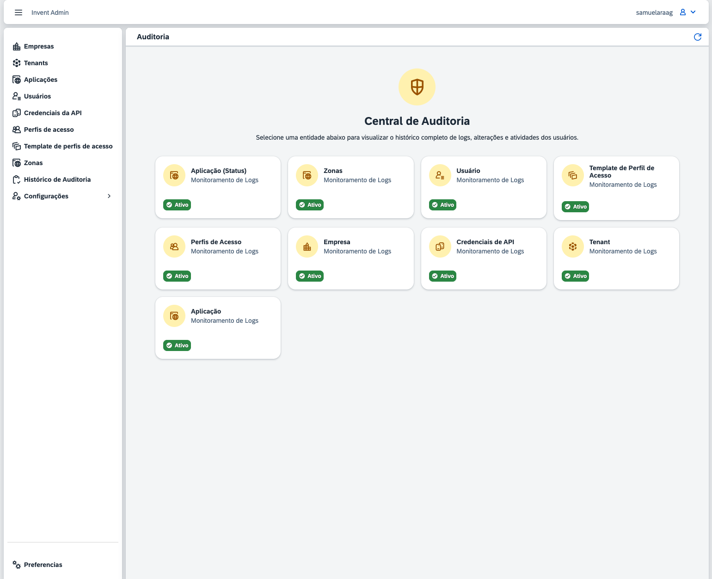
Task: Click Ativo badge on the Tenant card
Action: point(575,276)
